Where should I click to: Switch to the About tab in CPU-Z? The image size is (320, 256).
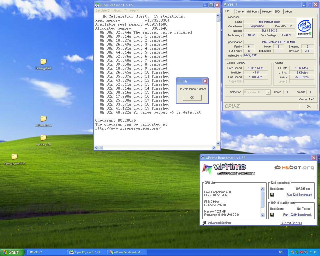click(x=289, y=11)
